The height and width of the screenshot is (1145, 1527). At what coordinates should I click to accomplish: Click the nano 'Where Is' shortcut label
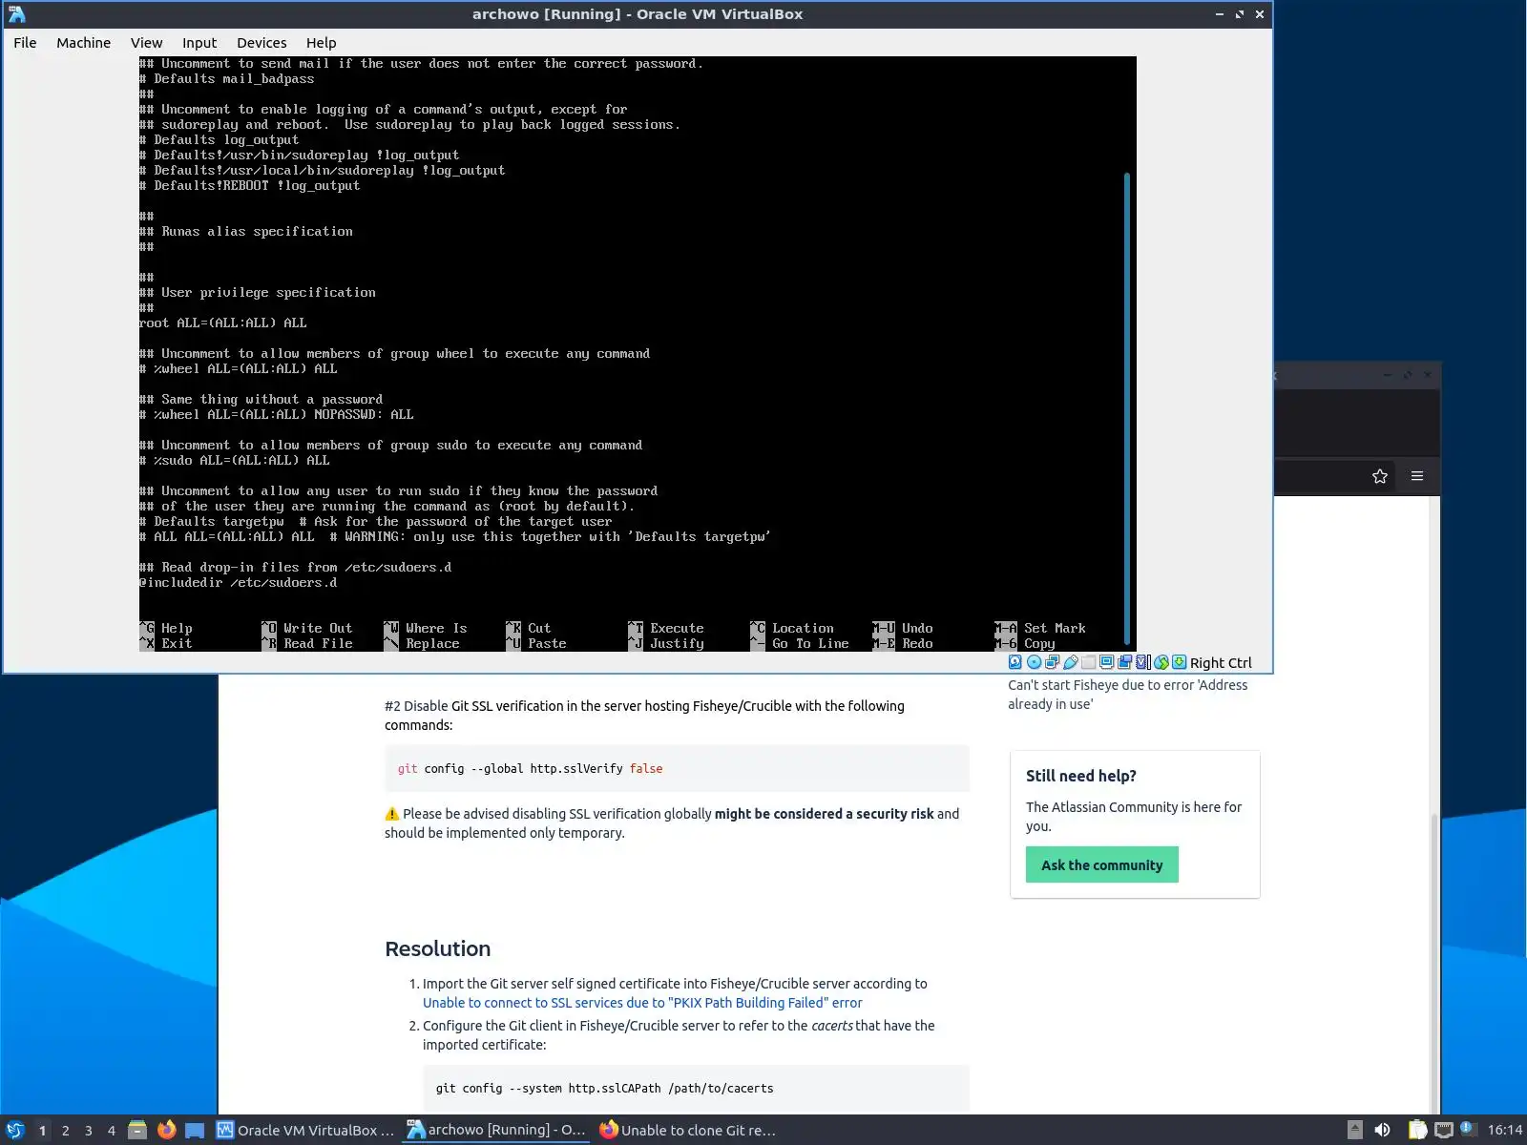point(436,629)
